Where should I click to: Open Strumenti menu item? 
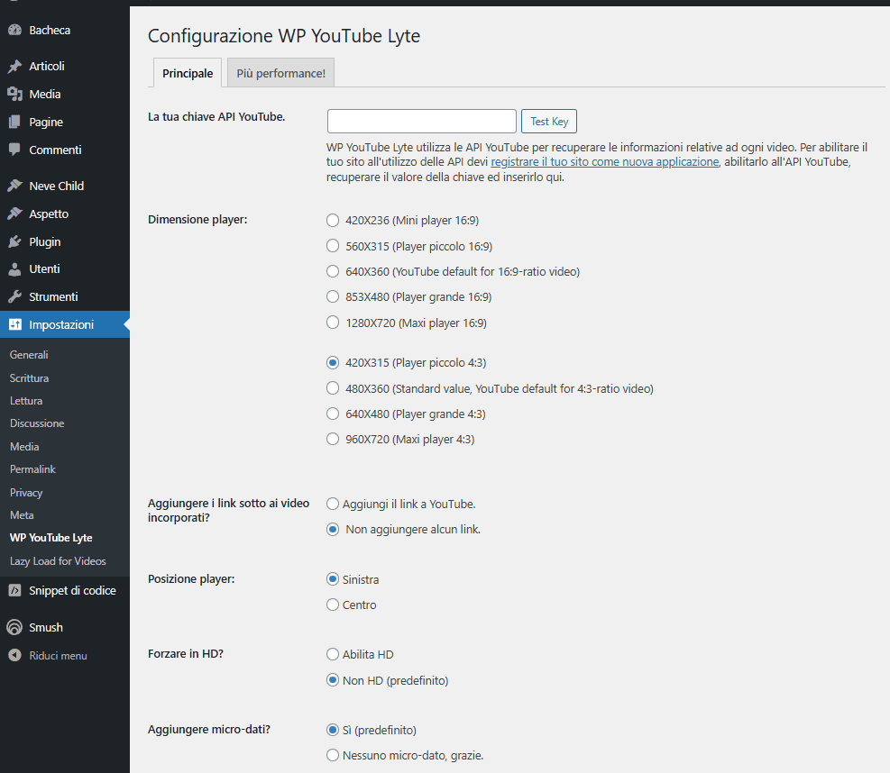coord(65,296)
